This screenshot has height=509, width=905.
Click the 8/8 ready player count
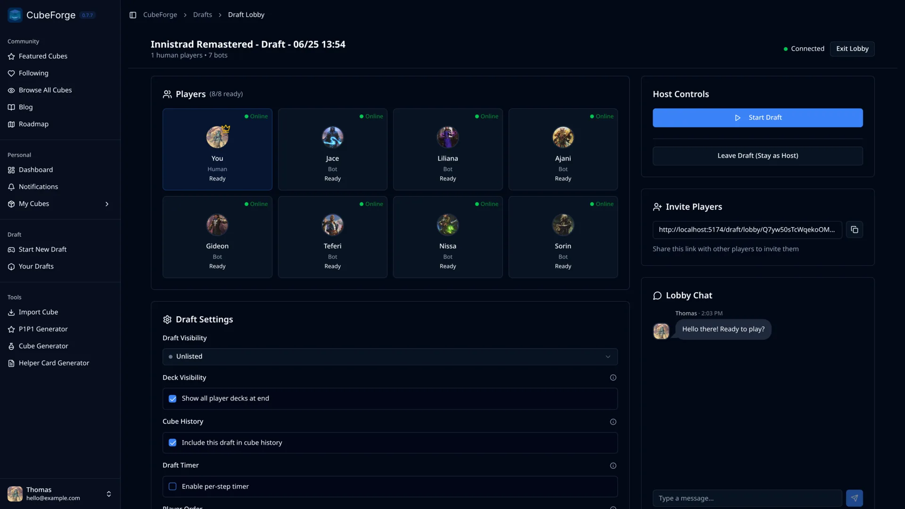[x=226, y=94]
